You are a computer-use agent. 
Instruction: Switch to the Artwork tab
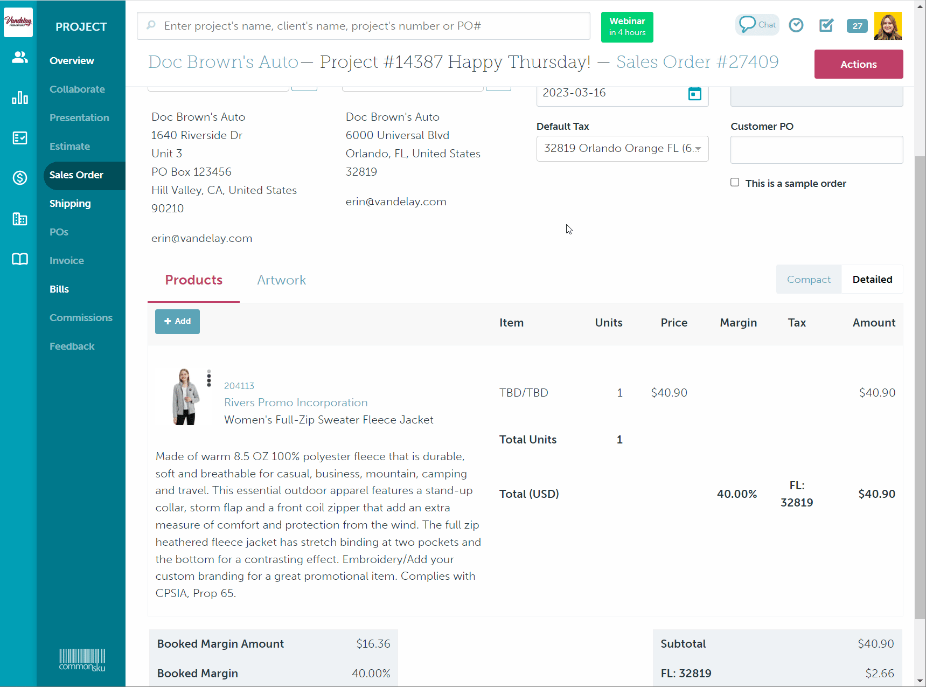pyautogui.click(x=281, y=280)
